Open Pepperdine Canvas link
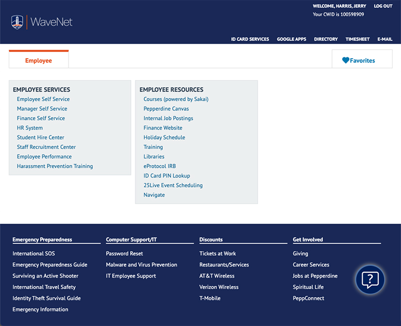401x326 pixels. (166, 109)
